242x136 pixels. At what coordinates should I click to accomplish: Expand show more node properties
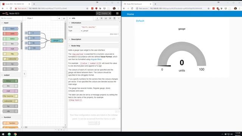[114, 34]
